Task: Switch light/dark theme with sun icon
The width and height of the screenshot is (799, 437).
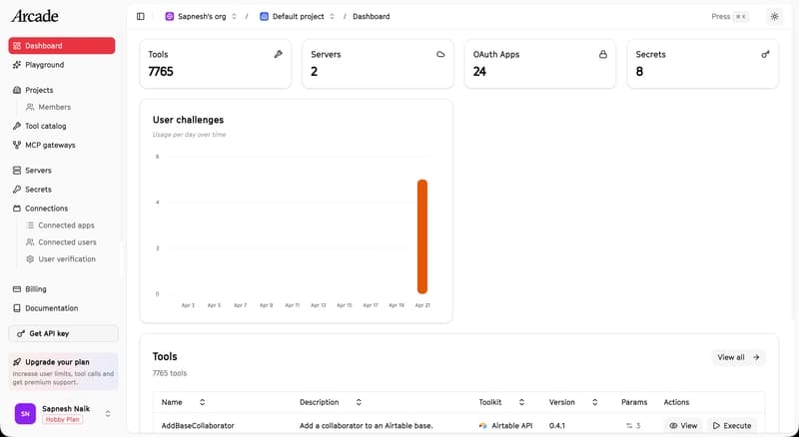Action: [x=774, y=17]
